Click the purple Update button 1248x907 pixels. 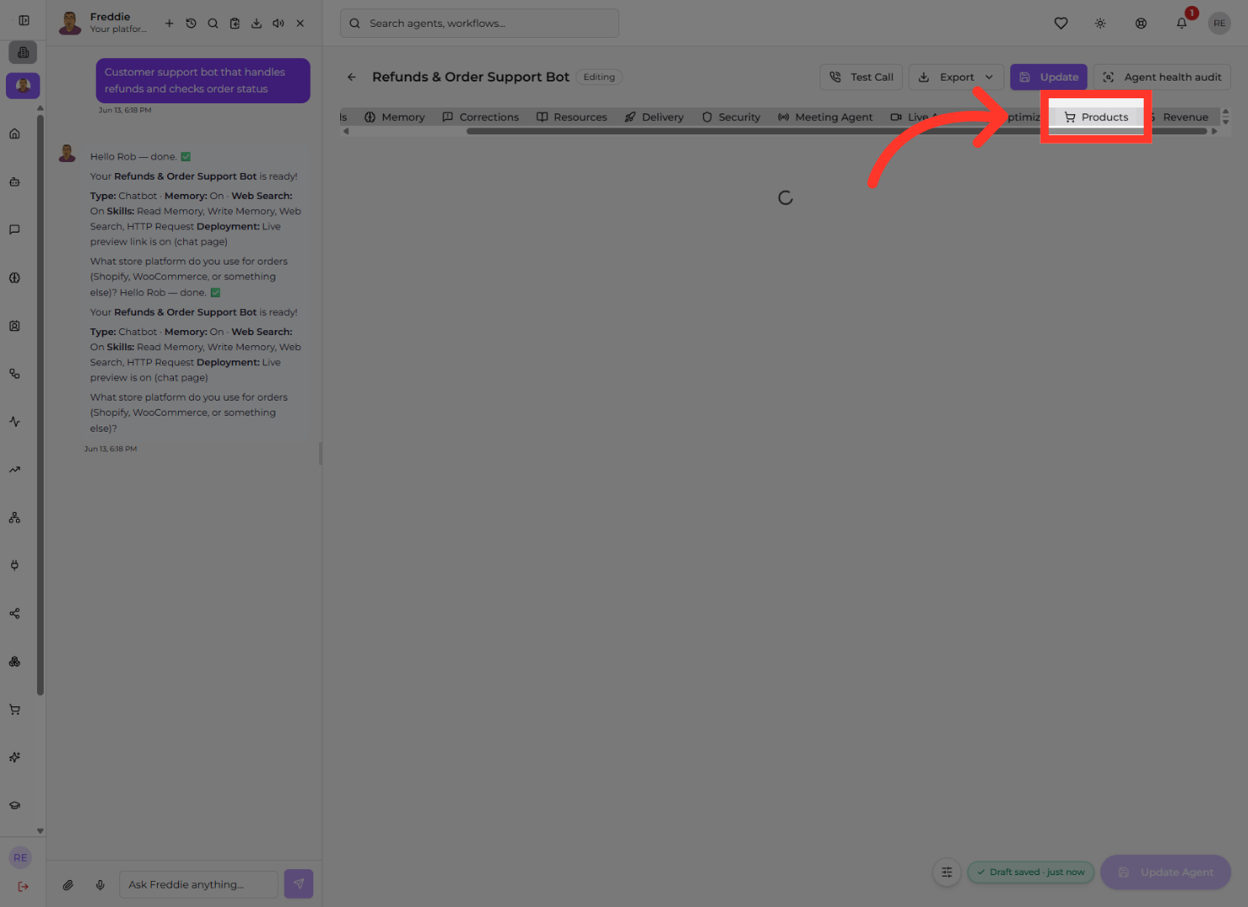[x=1048, y=77]
